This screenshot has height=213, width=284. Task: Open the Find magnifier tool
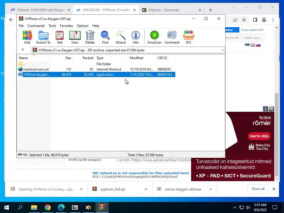tap(105, 37)
